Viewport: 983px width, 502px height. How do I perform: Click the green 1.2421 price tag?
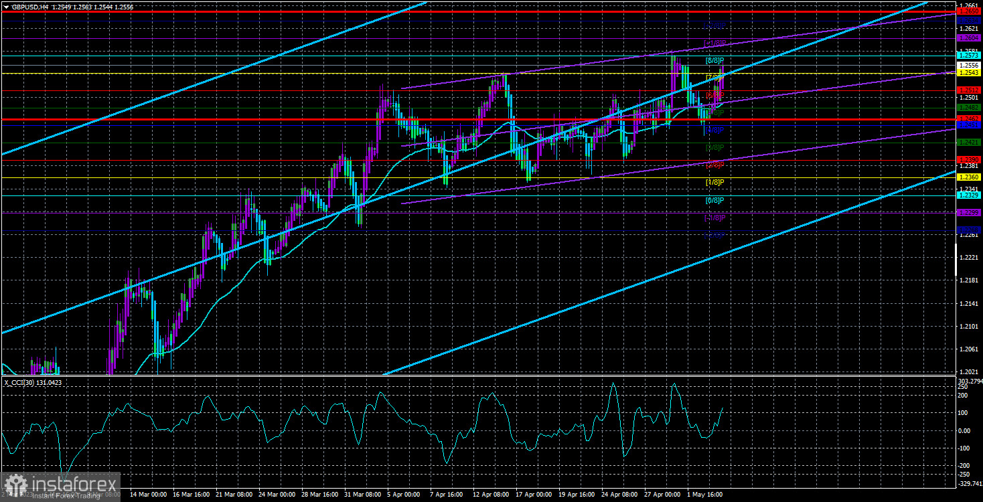[x=969, y=143]
